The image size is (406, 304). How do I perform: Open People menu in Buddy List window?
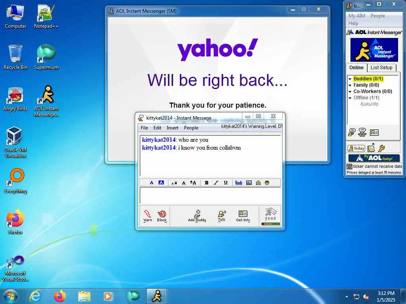(x=378, y=16)
